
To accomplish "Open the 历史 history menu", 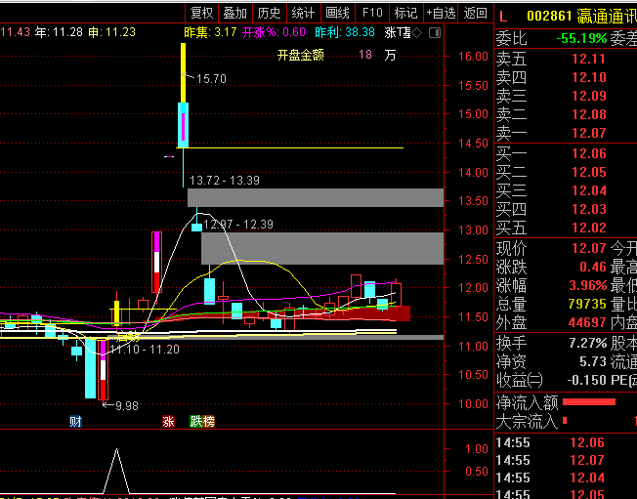I will coord(270,13).
